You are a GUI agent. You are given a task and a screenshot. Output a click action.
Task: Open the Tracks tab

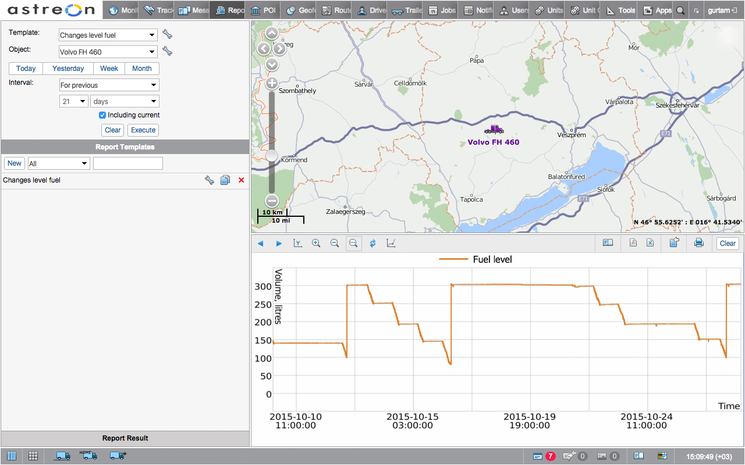[157, 10]
